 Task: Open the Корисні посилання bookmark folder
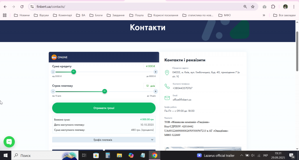(x=163, y=15)
